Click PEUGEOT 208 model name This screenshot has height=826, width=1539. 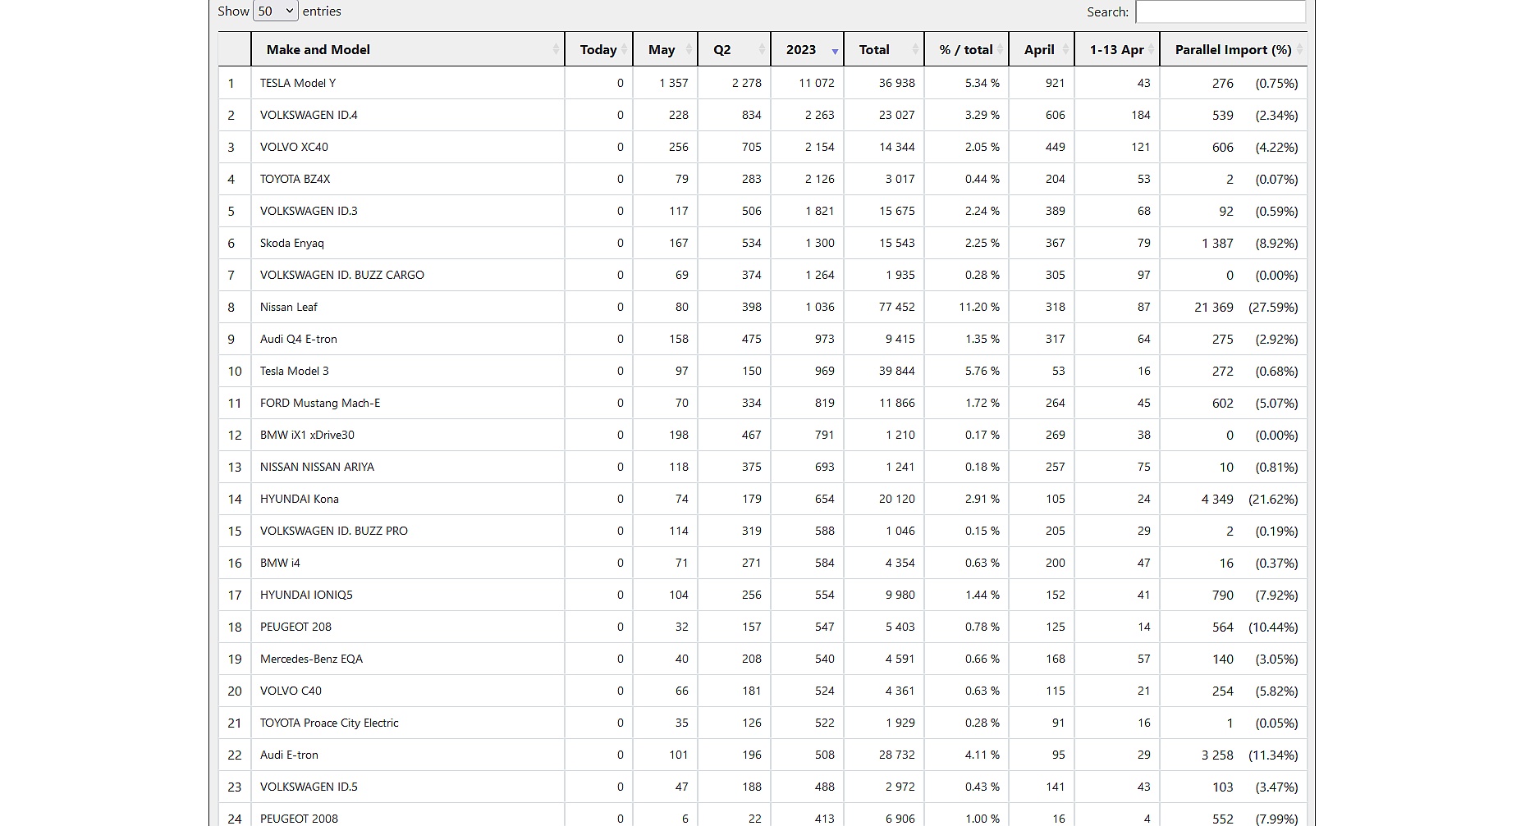coord(295,627)
